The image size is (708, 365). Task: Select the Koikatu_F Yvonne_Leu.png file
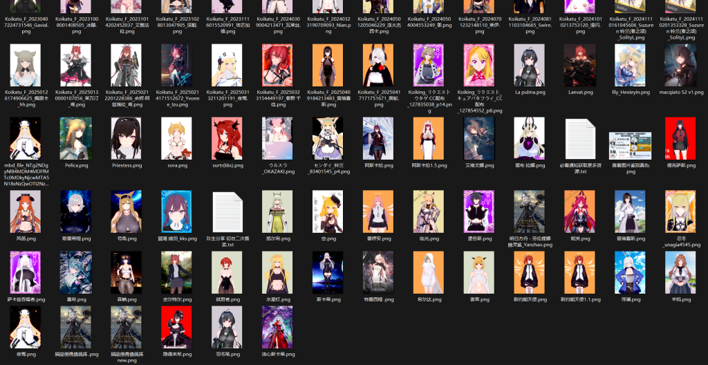click(176, 65)
